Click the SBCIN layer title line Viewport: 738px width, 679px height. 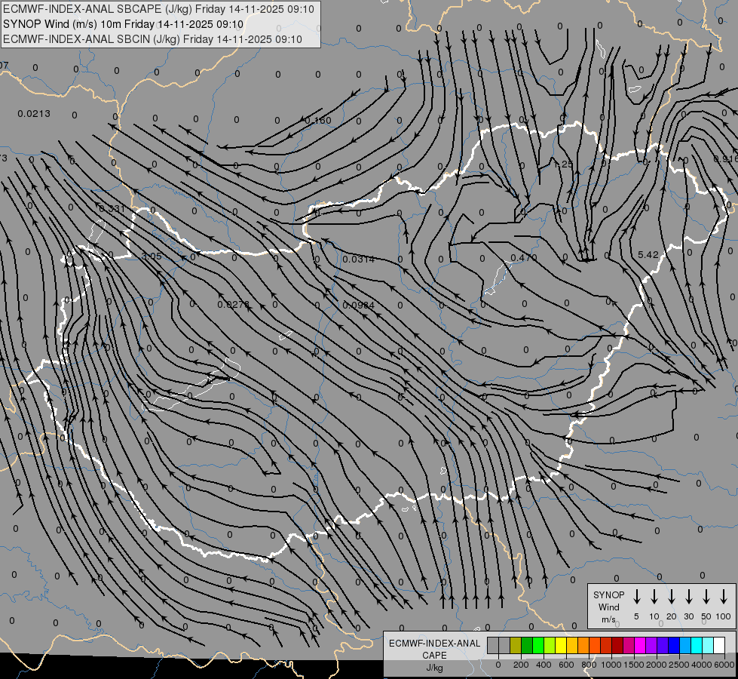[x=152, y=39]
